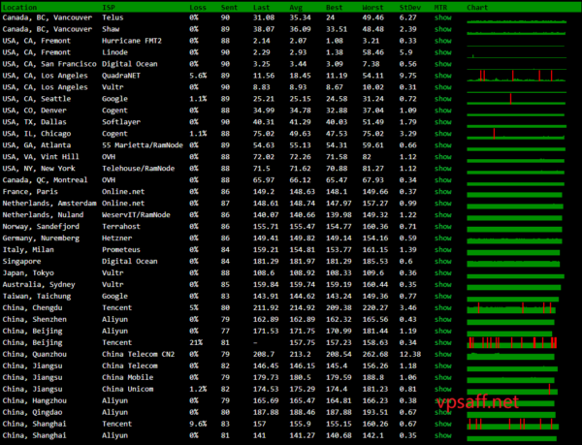Click the Shanghai Tencent latency chart
582x445 pixels.
512,424
